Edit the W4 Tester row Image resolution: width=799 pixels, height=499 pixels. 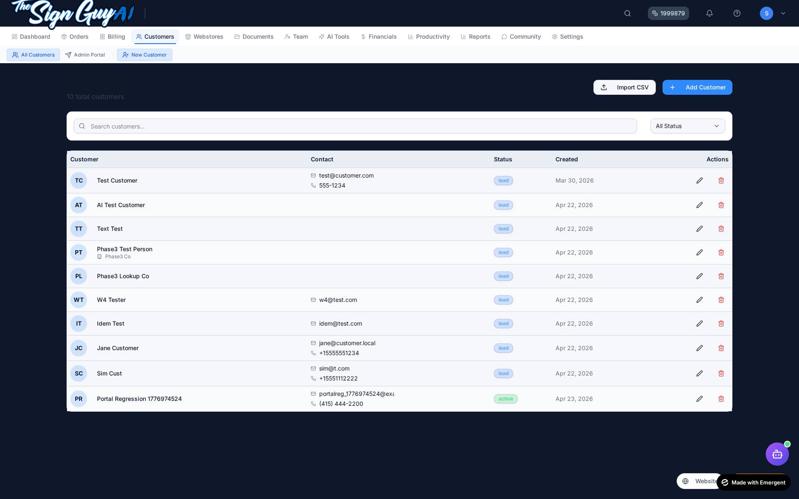point(700,300)
